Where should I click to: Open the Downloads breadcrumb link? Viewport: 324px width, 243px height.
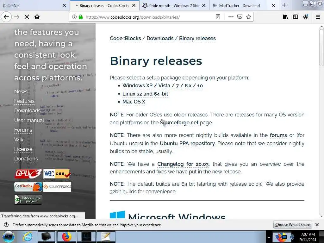pyautogui.click(x=160, y=39)
